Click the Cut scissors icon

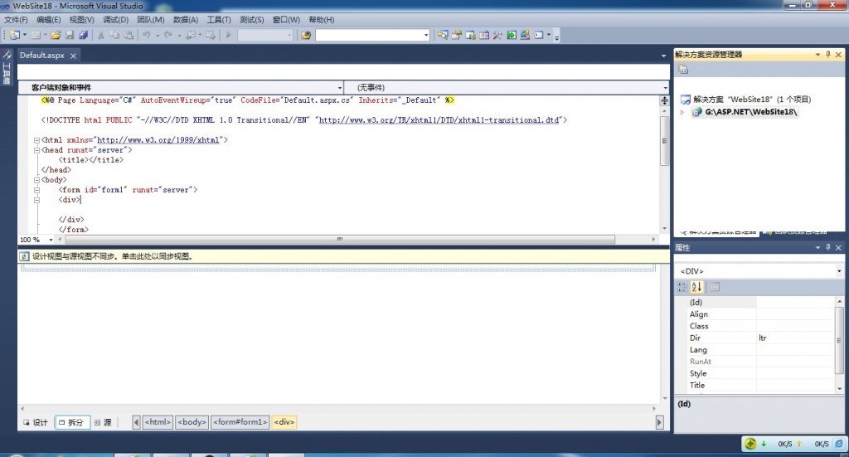(100, 35)
